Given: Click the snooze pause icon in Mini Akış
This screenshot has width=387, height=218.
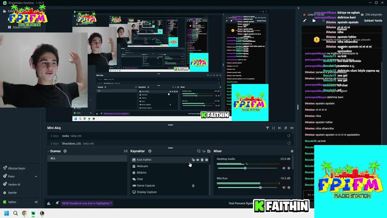Looking at the screenshot, I should (x=274, y=128).
